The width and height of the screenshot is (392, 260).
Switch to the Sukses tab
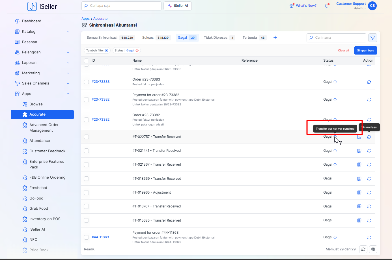pos(156,38)
